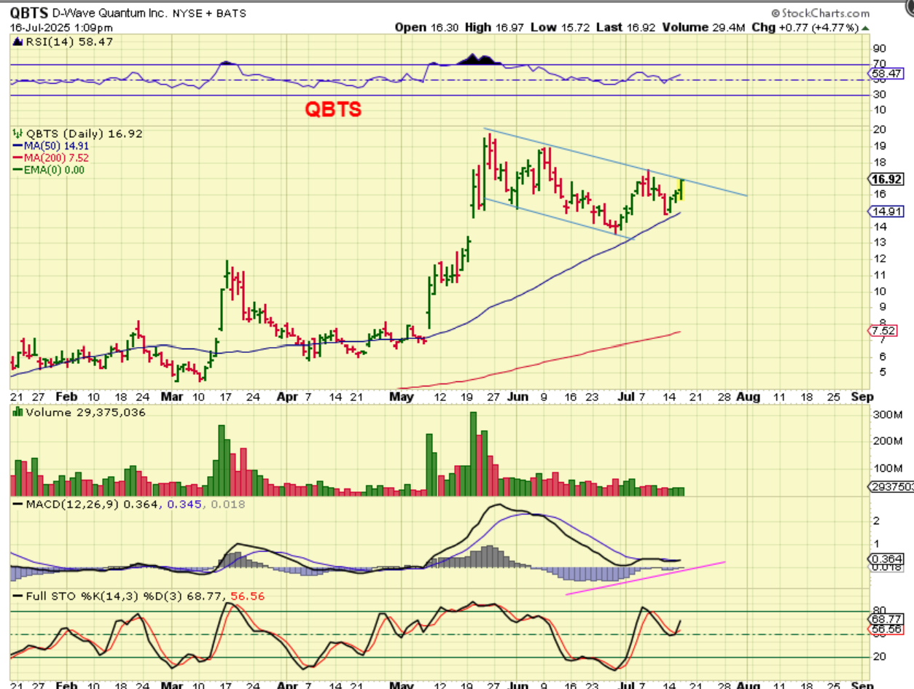Screen dimensions: 914x689
Task: Click the pink trendline in MACD panel
Action: (646, 578)
